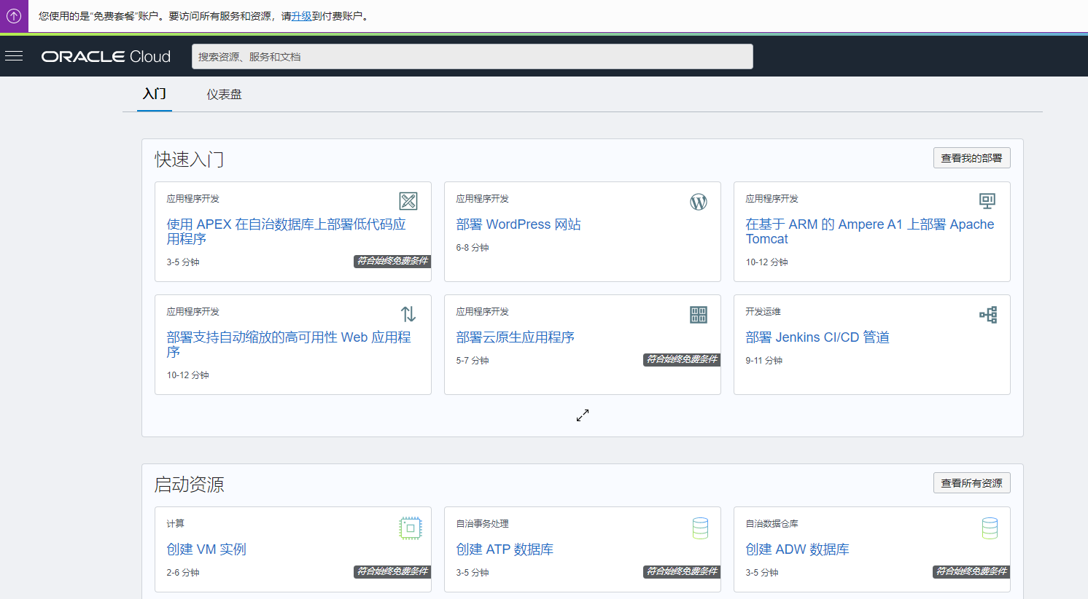Click the cloud native app grid icon

(x=699, y=315)
